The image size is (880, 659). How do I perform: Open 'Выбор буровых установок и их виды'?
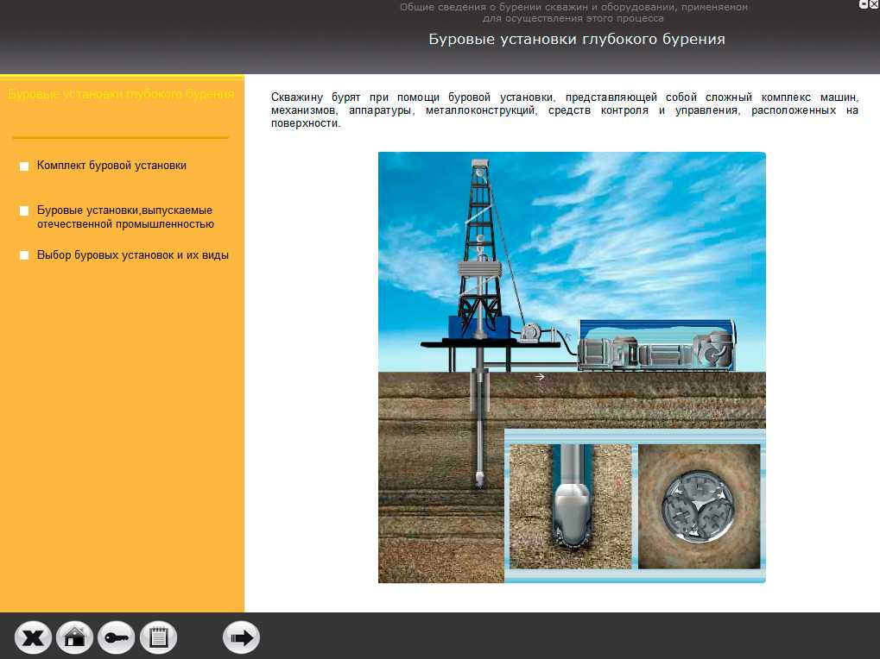click(132, 255)
